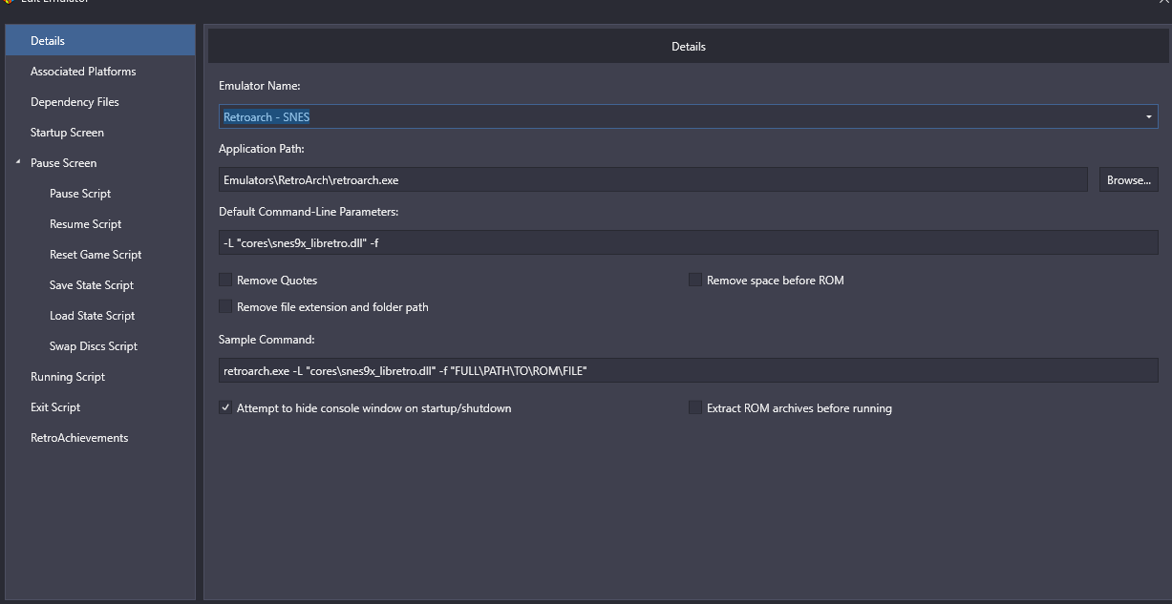Image resolution: width=1172 pixels, height=604 pixels.
Task: Expand the Emulator Name dropdown arrow
Action: pyautogui.click(x=1148, y=117)
